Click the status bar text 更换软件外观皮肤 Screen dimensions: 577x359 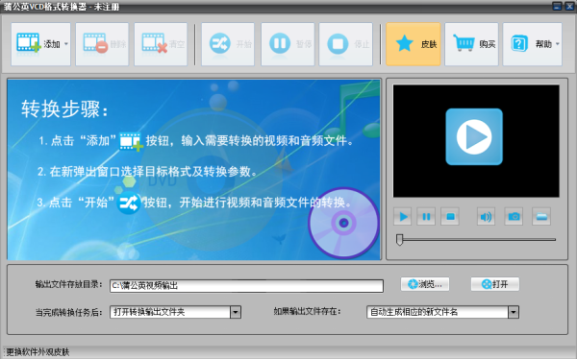[38, 352]
